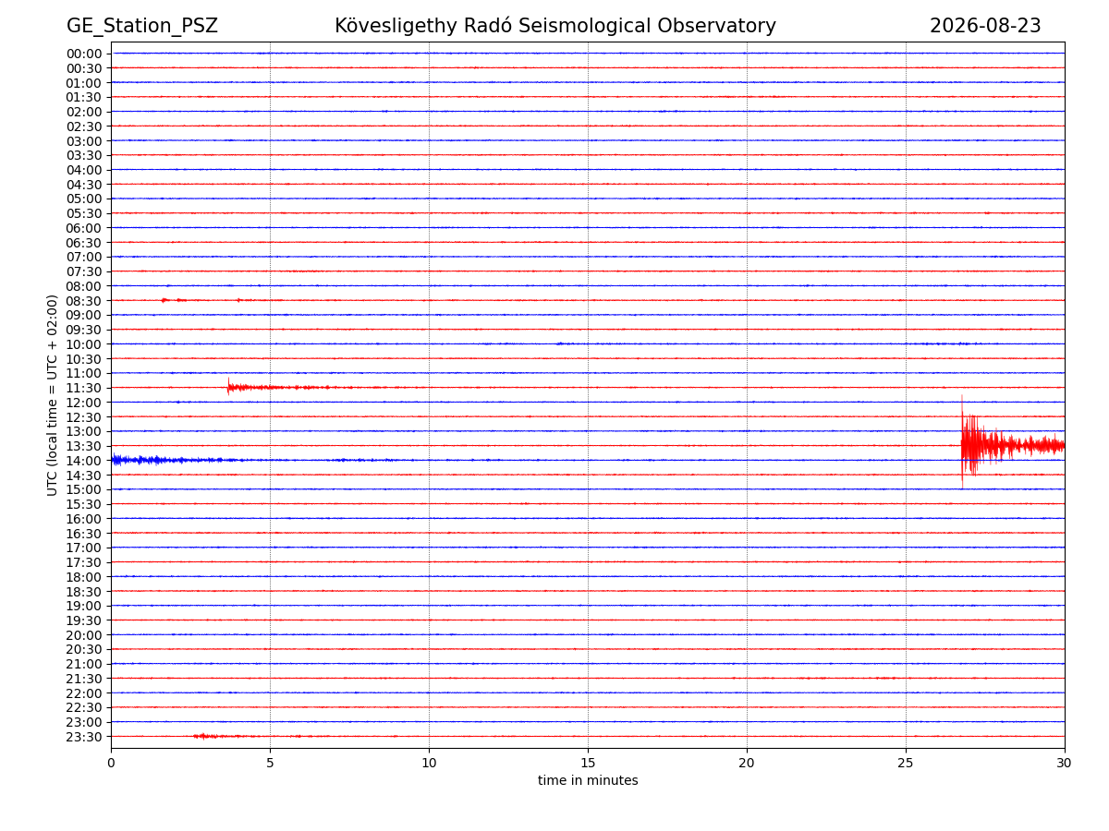This screenshot has height=831, width=1109.
Task: Click the 17:00 time row label
Action: 84,548
